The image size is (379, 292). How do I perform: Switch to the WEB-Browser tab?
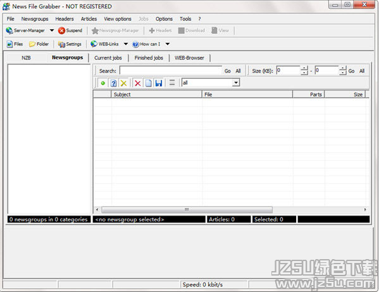(x=189, y=58)
